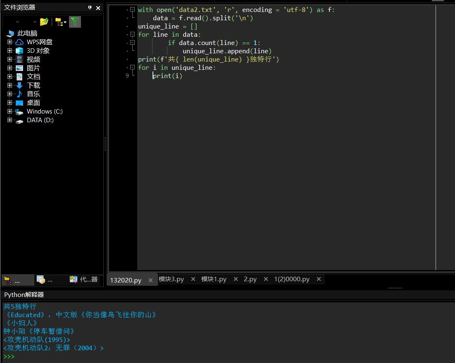The height and width of the screenshot is (363, 455).
Task: Expand the 下载 folder node
Action: pyautogui.click(x=10, y=85)
